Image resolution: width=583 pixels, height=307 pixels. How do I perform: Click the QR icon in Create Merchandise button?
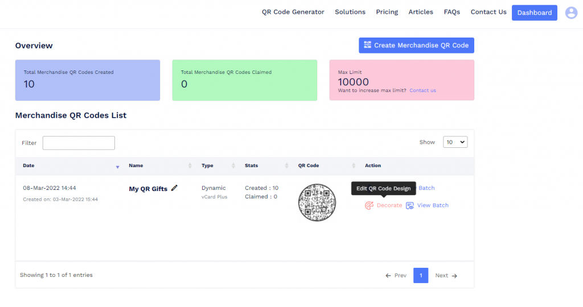(367, 45)
